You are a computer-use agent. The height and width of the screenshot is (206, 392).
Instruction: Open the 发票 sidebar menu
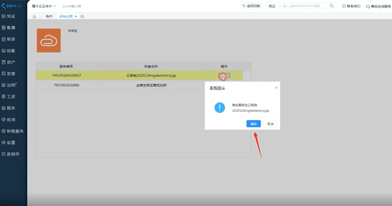pyautogui.click(x=8, y=74)
